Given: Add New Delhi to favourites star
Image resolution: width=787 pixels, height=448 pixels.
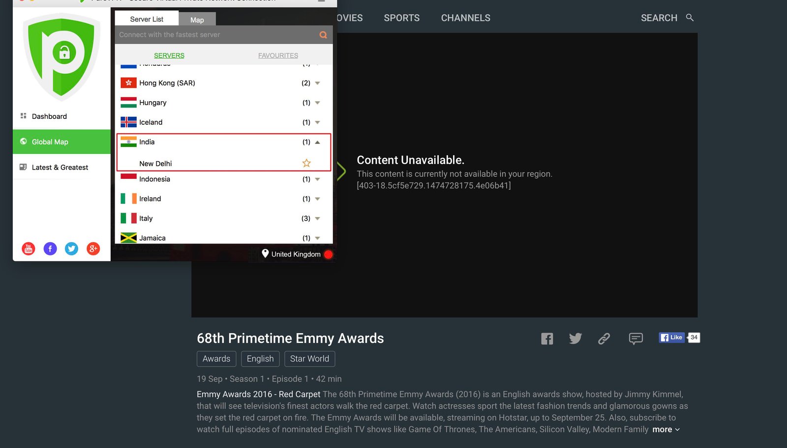Looking at the screenshot, I should 306,163.
